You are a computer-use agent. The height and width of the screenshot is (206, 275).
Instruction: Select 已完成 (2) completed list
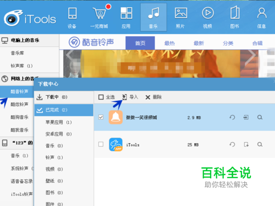[64, 110]
